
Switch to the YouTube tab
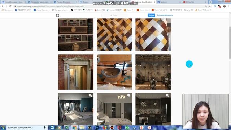tap(195, 2)
